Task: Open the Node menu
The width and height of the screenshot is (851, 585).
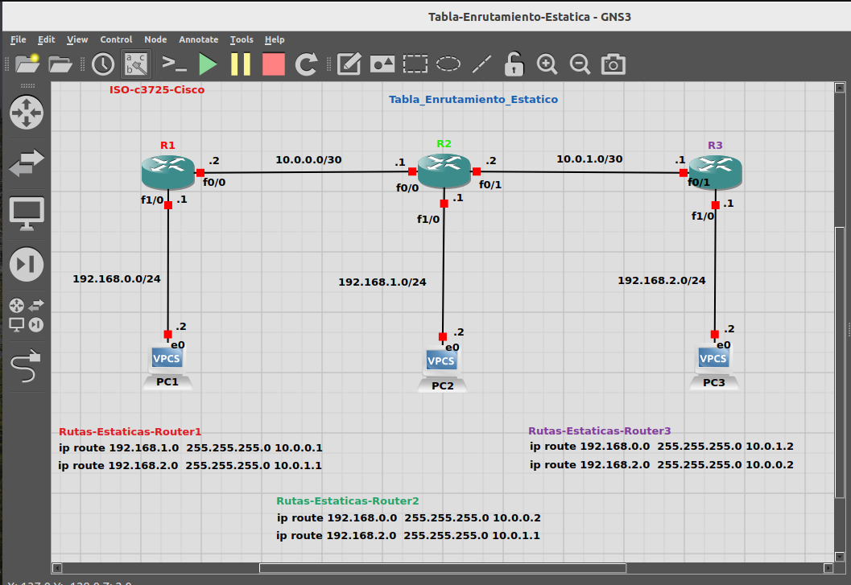Action: (x=155, y=39)
